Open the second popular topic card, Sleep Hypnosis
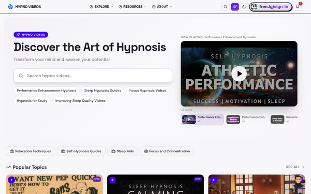The image size is (311, 194). pos(155,184)
